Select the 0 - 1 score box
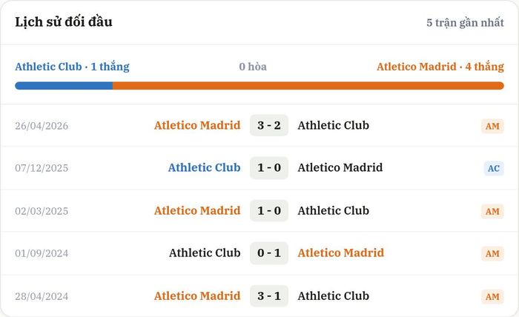519x317 pixels. coord(269,253)
